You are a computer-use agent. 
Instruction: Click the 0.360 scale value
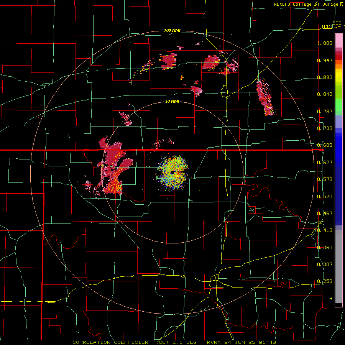[x=325, y=248]
